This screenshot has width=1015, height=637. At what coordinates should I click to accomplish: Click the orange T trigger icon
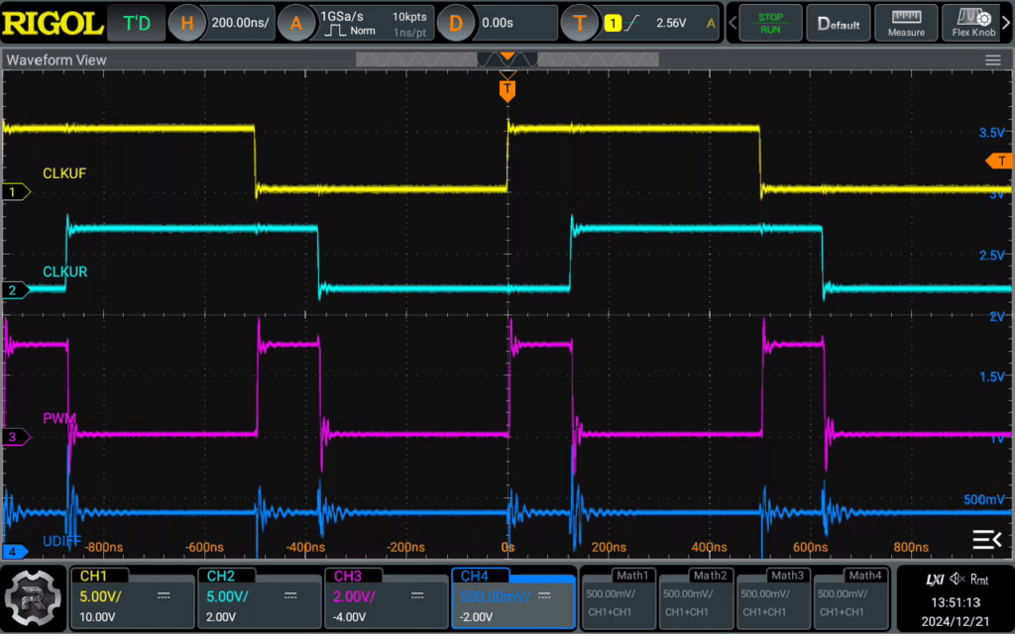click(x=579, y=24)
